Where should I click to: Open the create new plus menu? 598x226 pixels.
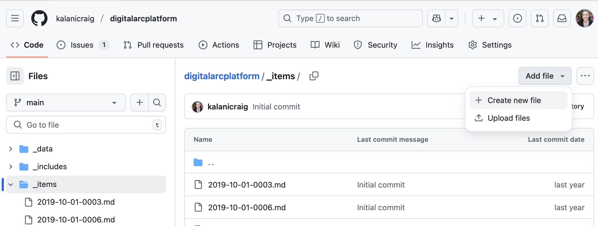pyautogui.click(x=488, y=18)
